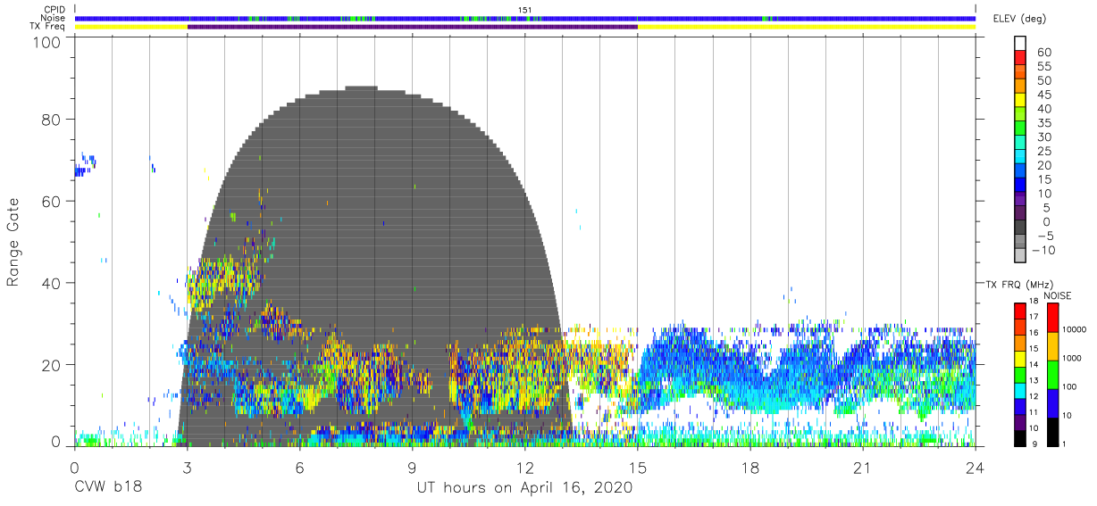The width and height of the screenshot is (1097, 506).
Task: Click ELEV colorbar label '55'
Action: click(1043, 67)
